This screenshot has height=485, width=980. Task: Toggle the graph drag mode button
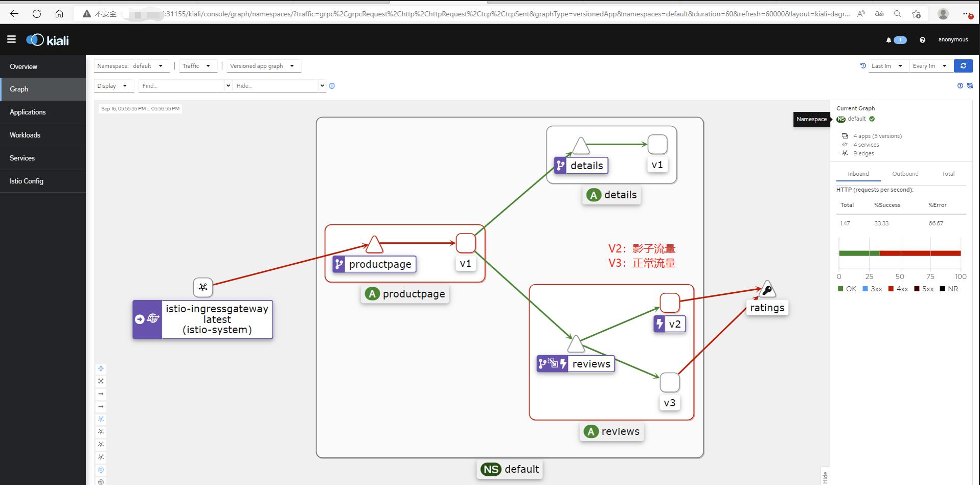(101, 368)
